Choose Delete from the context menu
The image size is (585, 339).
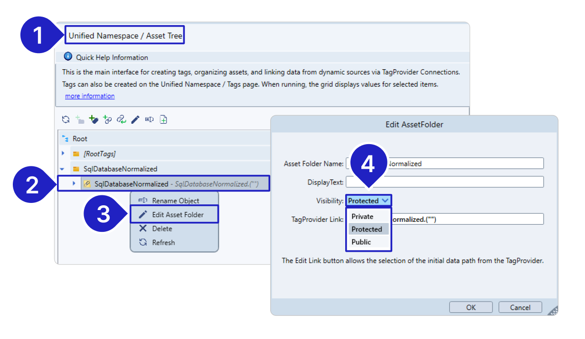point(162,229)
